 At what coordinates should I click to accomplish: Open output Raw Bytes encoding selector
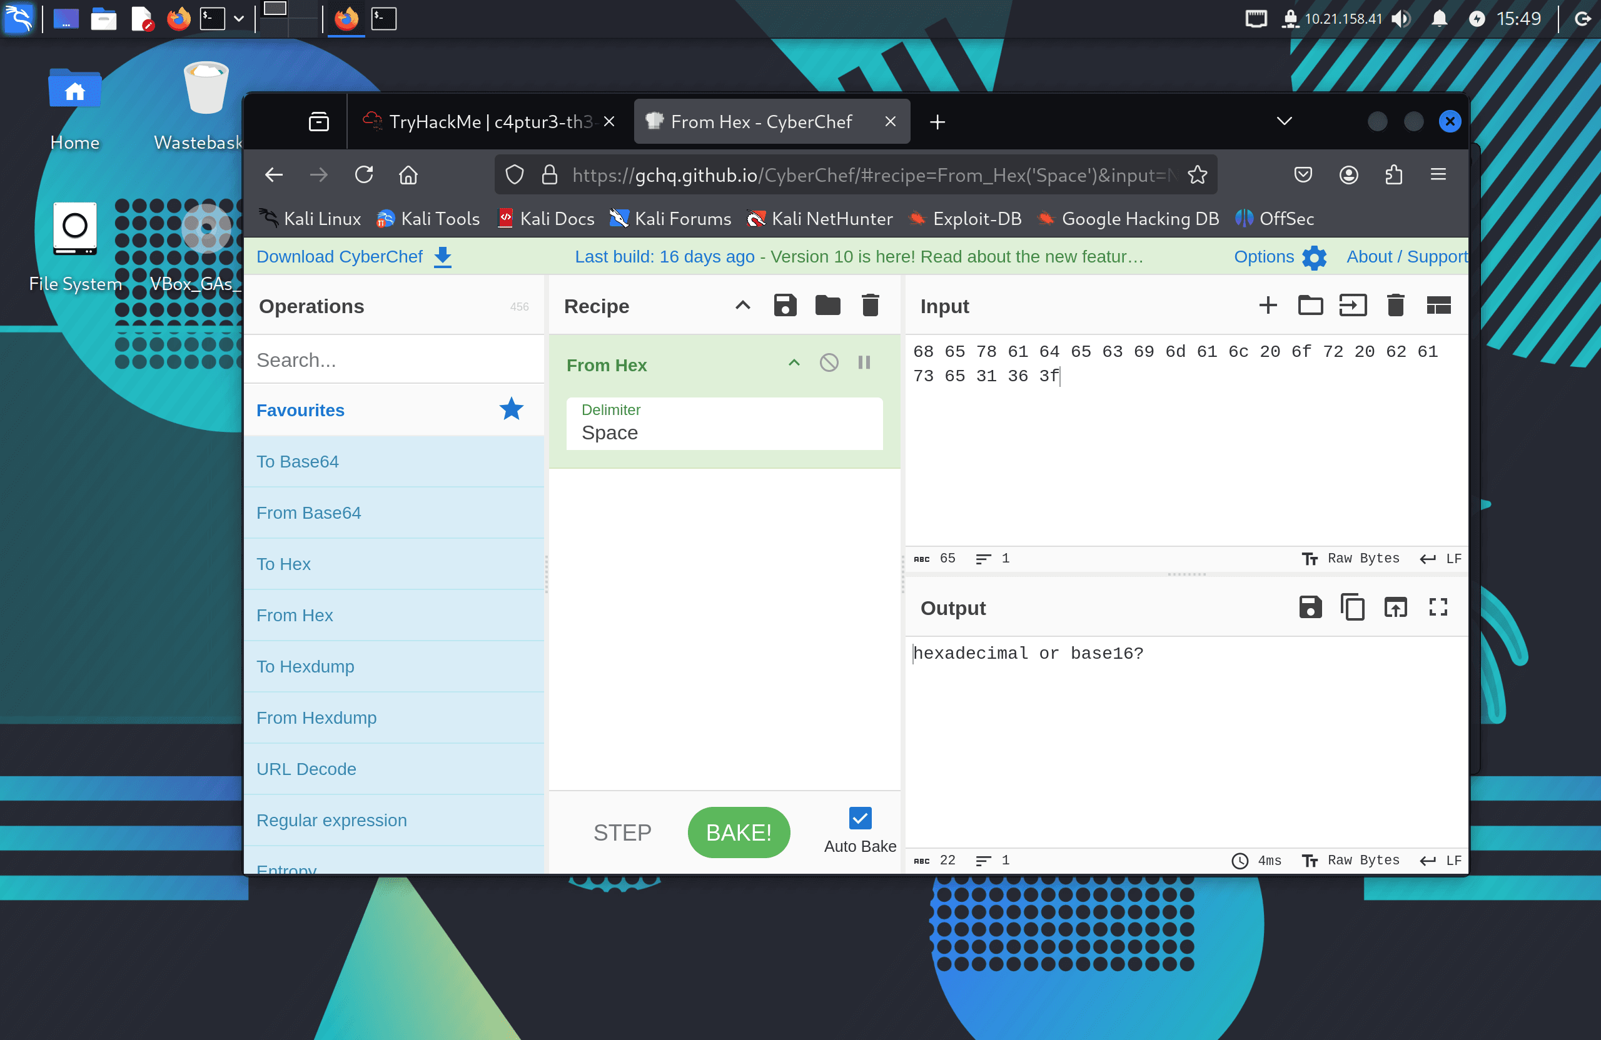click(x=1351, y=861)
